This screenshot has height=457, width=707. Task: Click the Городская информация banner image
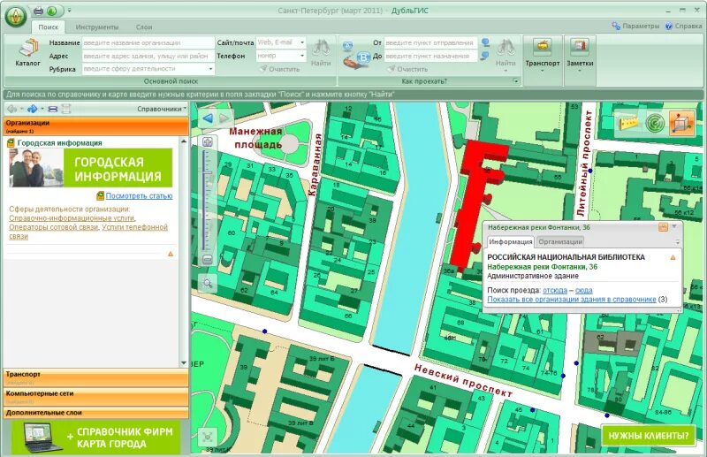click(x=91, y=168)
